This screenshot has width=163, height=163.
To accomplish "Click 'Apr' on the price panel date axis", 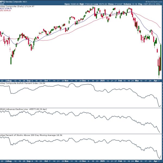I will coord(155,81).
